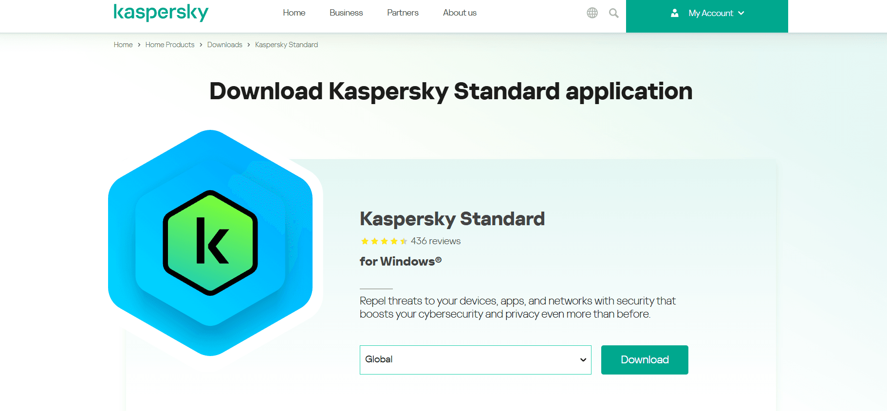Open the 436 reviews link
The image size is (887, 411).
point(436,241)
